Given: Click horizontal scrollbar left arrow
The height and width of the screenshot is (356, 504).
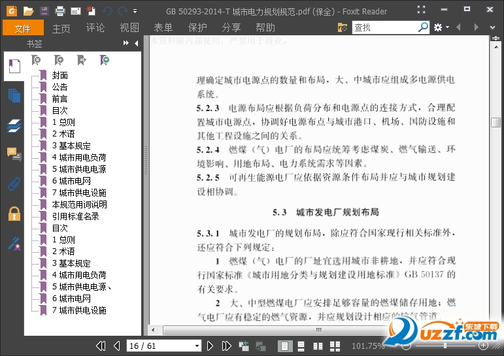Looking at the screenshot, I should pos(153,330).
